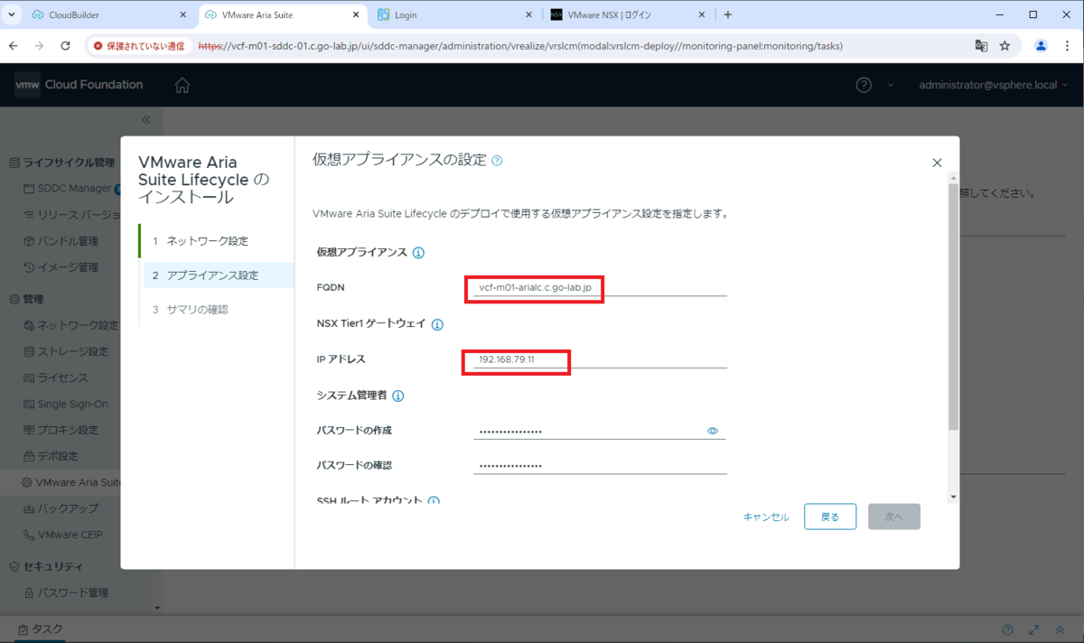
Task: Open the tab search dropdown in Chrome
Action: click(12, 14)
